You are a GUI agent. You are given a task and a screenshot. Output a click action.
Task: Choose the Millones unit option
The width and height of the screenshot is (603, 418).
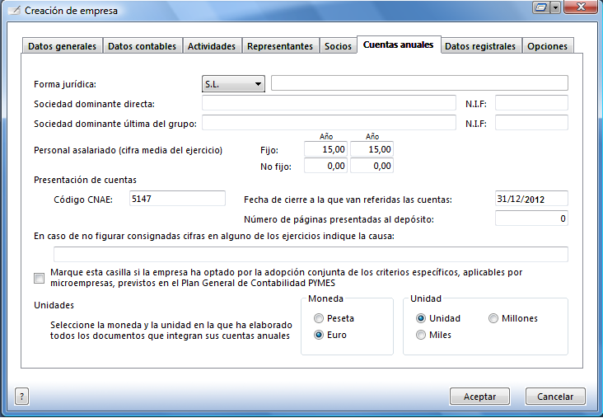(x=493, y=318)
